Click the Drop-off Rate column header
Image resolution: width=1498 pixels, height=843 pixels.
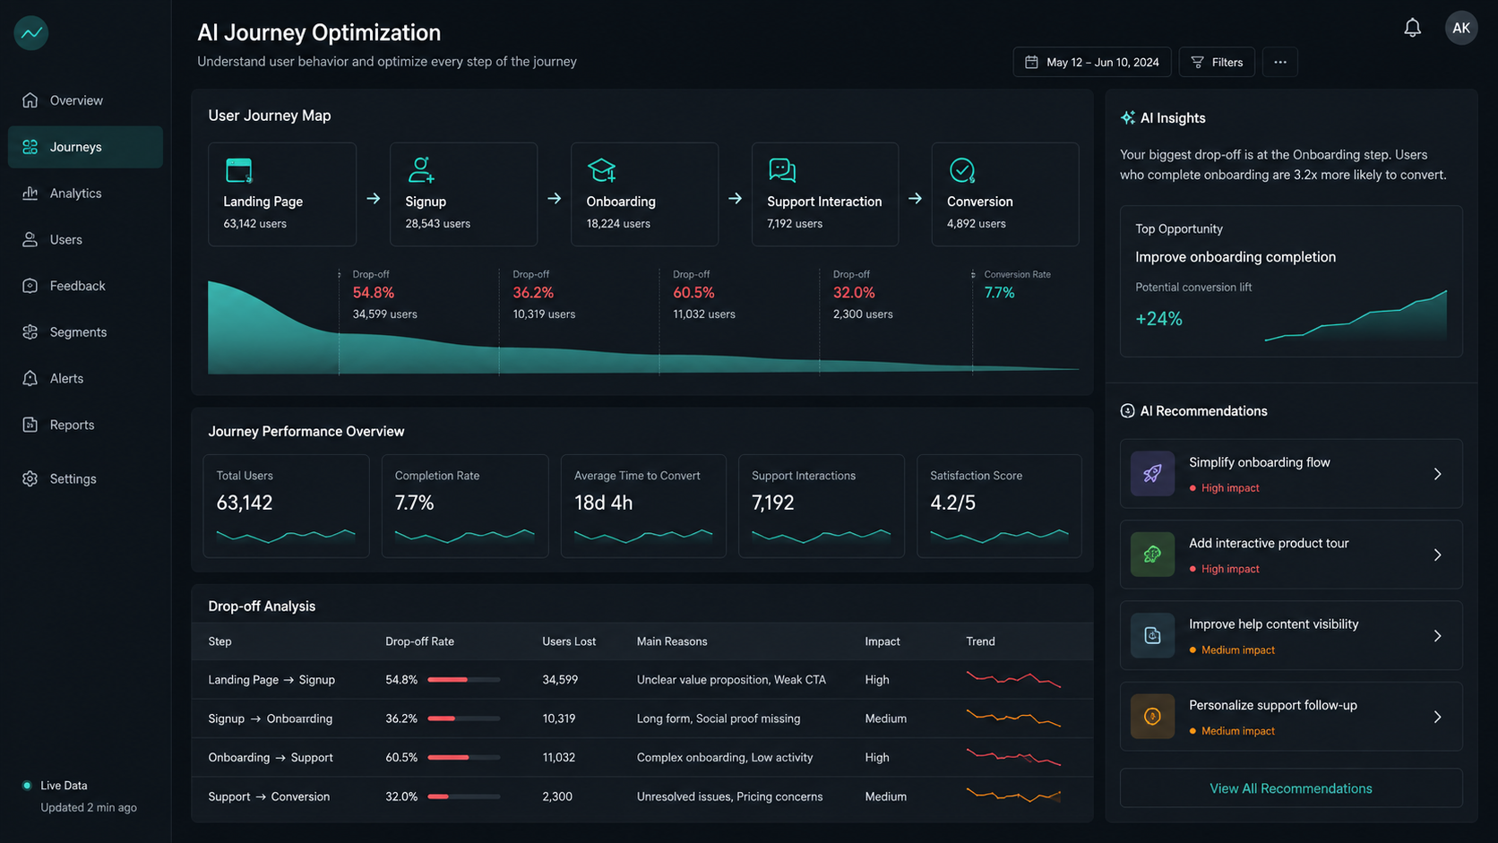(x=419, y=641)
